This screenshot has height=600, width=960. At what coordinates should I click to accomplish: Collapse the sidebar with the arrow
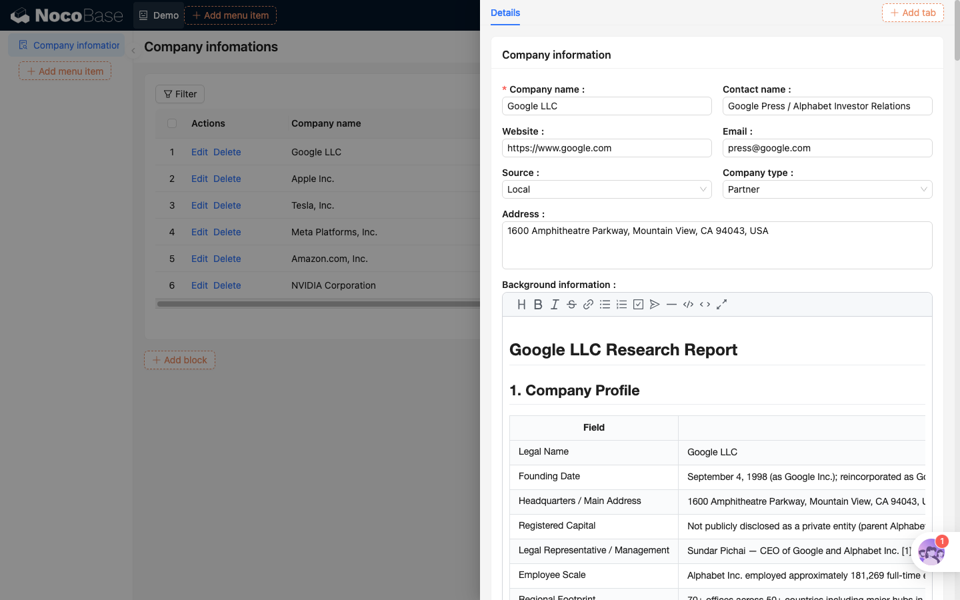tap(133, 50)
